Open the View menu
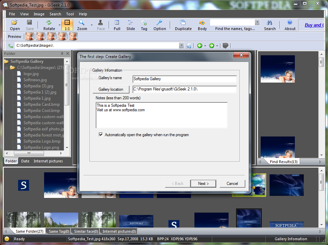328x245 pixels. tap(24, 14)
